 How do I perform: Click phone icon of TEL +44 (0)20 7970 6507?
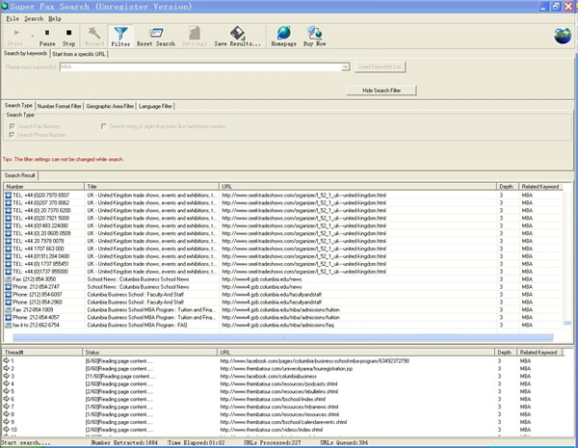[8, 195]
